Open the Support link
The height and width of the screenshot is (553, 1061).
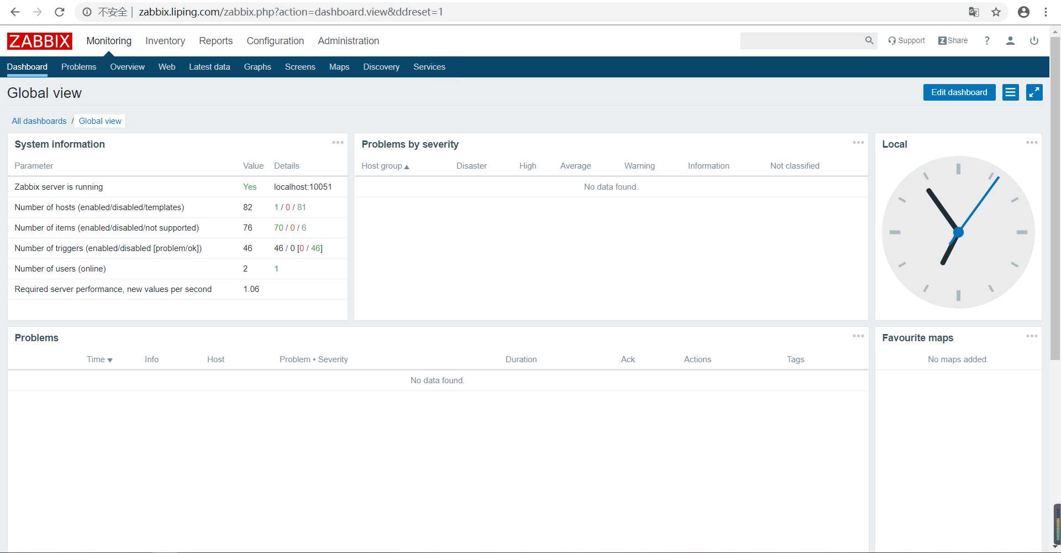click(x=906, y=40)
